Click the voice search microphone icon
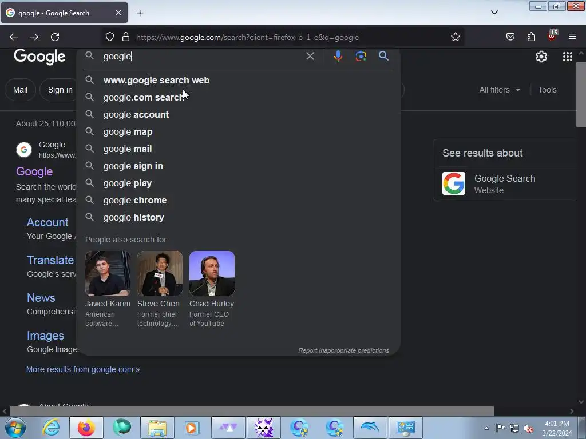The image size is (586, 439). (338, 56)
